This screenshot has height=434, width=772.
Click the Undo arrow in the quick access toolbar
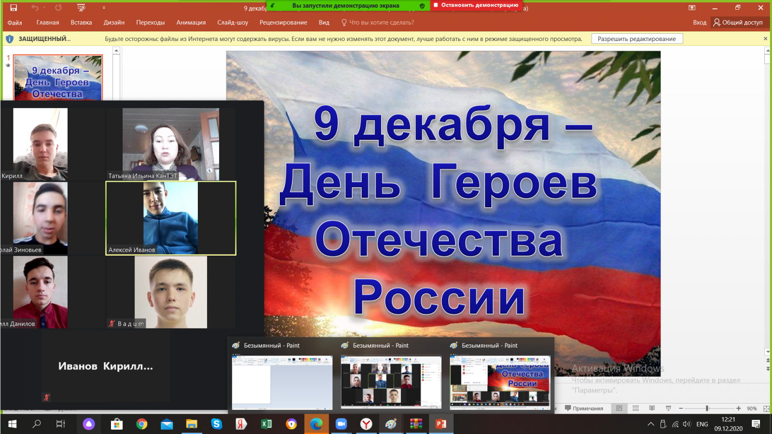click(x=35, y=8)
